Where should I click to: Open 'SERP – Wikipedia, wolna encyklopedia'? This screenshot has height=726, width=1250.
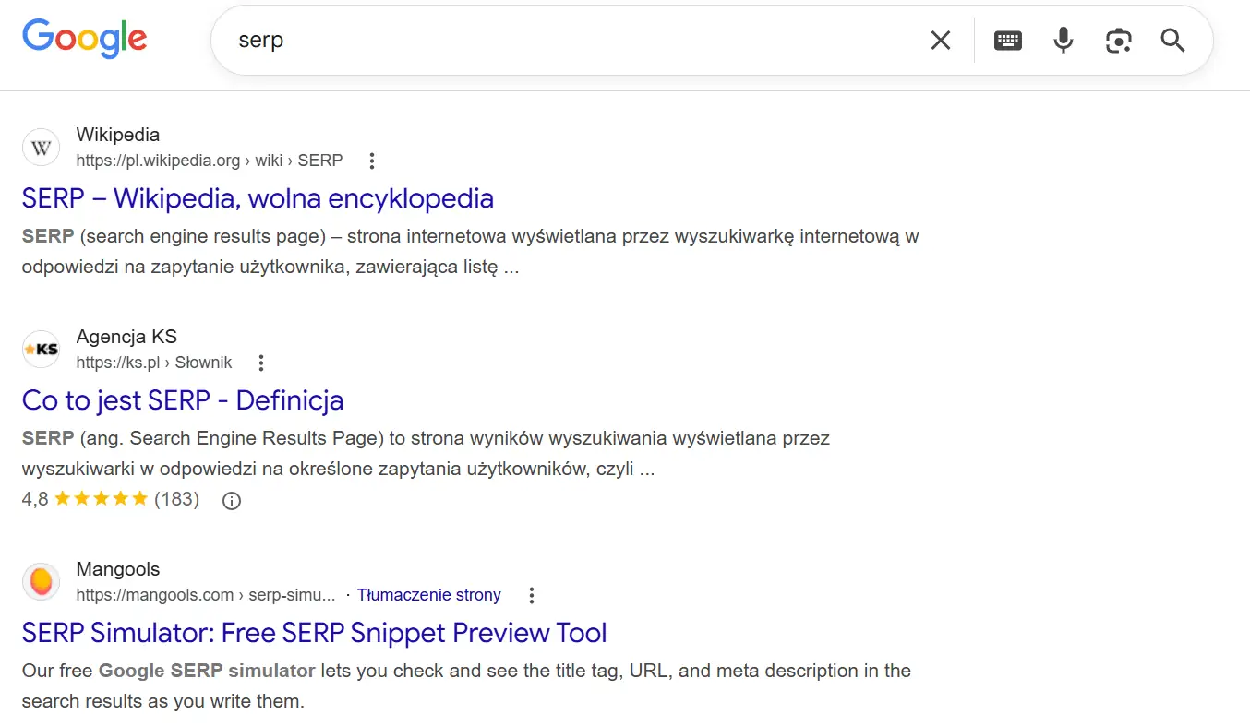point(258,198)
